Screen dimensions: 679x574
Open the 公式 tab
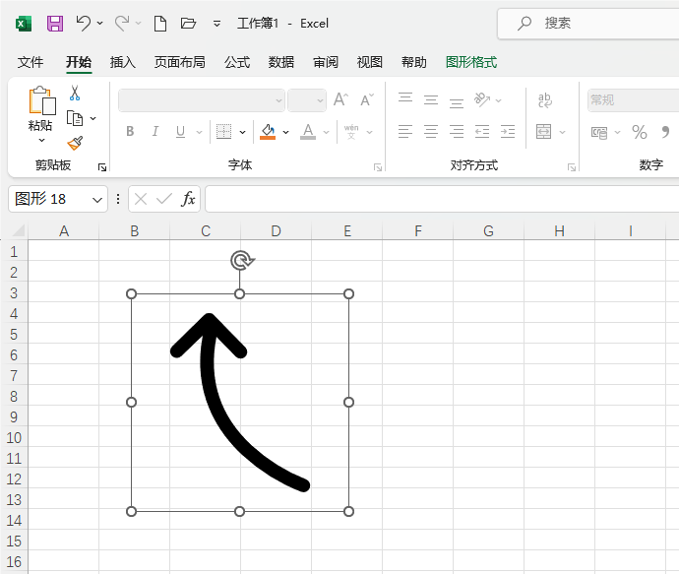tap(237, 62)
